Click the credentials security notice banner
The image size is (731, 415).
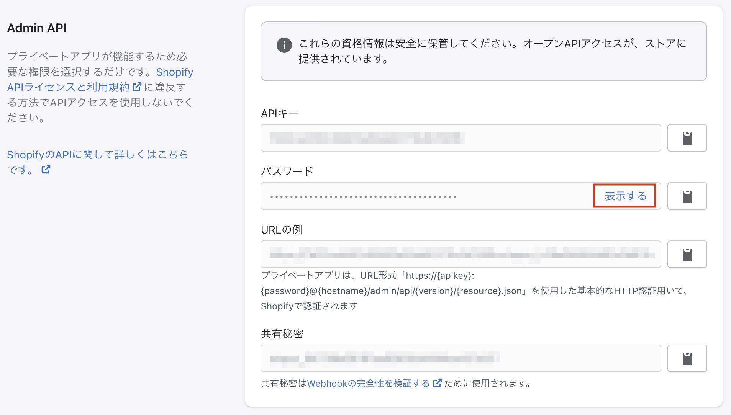coord(484,51)
